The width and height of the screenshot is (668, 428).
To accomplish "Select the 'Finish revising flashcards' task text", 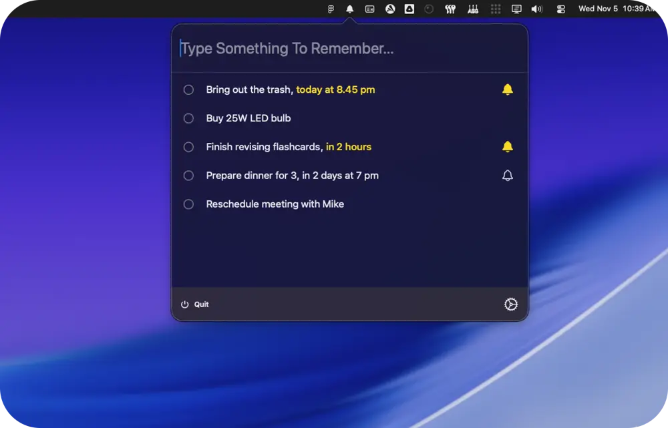I will pyautogui.click(x=264, y=147).
